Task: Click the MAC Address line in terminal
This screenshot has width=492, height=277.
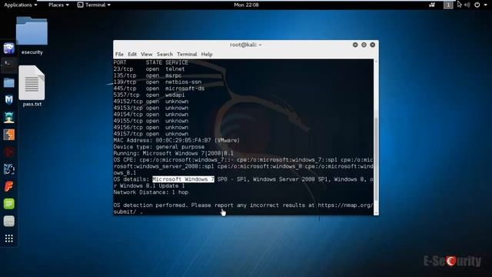Action: tap(177, 140)
